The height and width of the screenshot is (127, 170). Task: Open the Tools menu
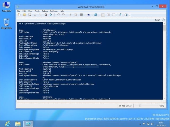(37, 11)
